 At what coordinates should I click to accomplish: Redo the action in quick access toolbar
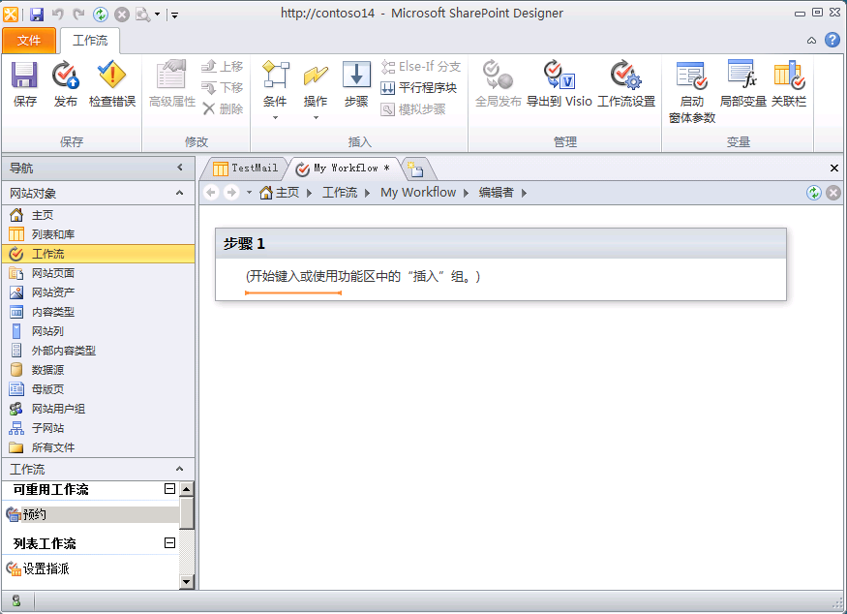point(78,15)
